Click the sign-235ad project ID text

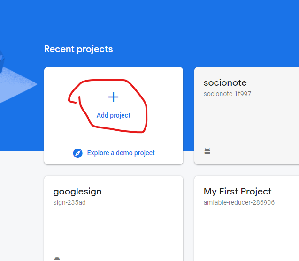coord(69,202)
